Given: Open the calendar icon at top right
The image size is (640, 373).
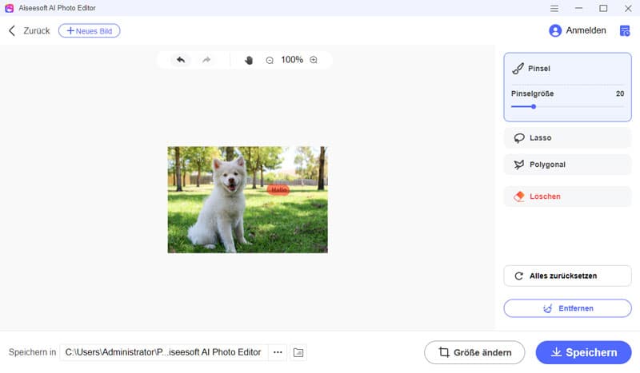Looking at the screenshot, I should pyautogui.click(x=625, y=30).
